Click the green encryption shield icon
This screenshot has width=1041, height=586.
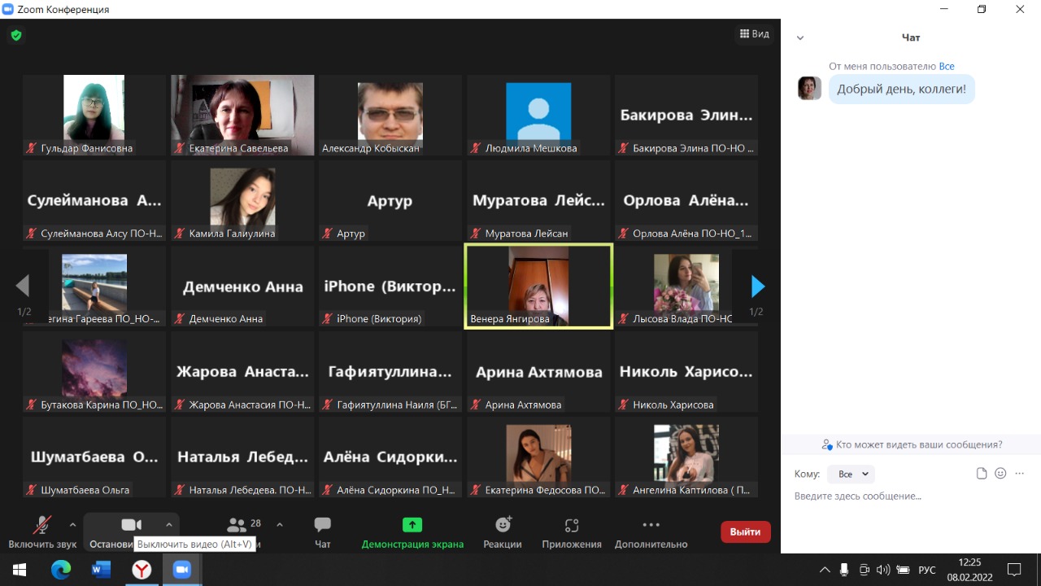coord(15,35)
